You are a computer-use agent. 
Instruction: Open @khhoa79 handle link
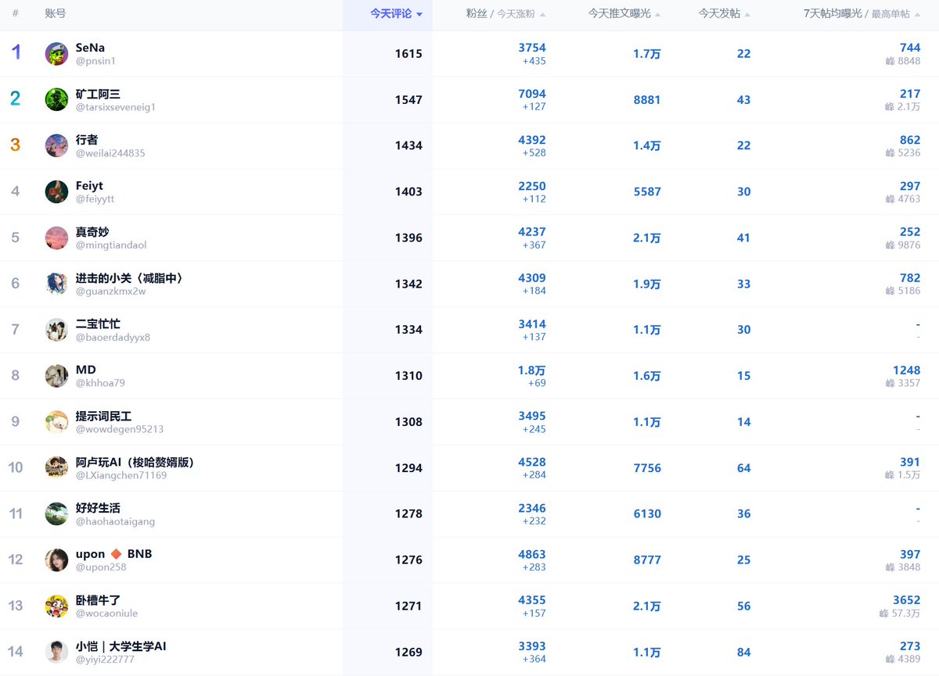100,383
